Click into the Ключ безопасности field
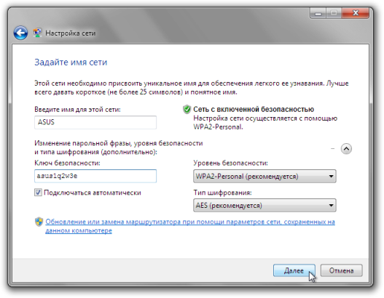The width and height of the screenshot is (384, 298). (x=95, y=176)
